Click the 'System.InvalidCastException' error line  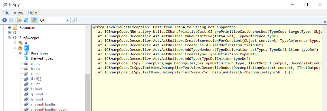(x=165, y=27)
